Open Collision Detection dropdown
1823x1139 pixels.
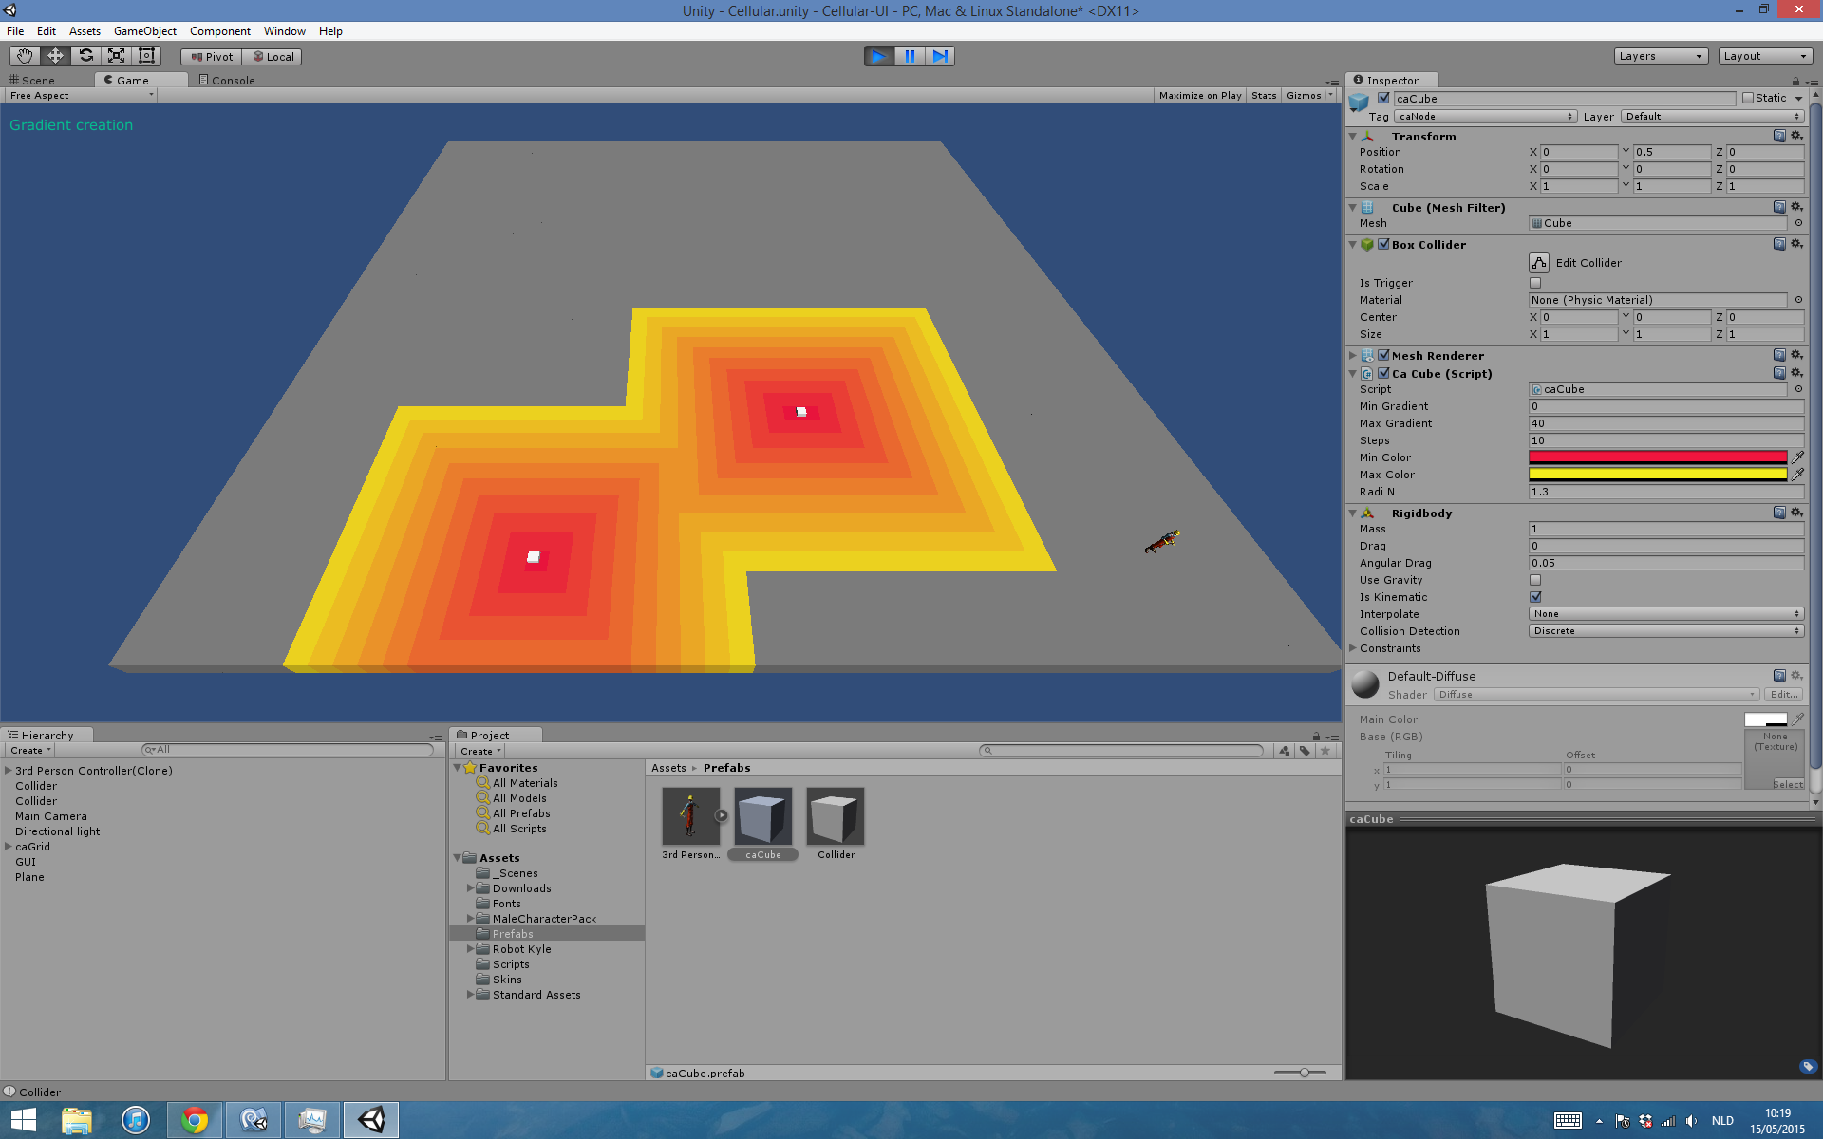point(1666,631)
